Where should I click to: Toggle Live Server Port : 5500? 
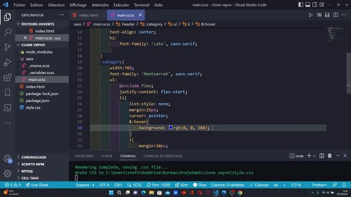(158, 185)
